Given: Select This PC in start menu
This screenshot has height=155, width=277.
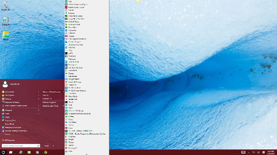Looking at the screenshot, I should tap(46, 95).
